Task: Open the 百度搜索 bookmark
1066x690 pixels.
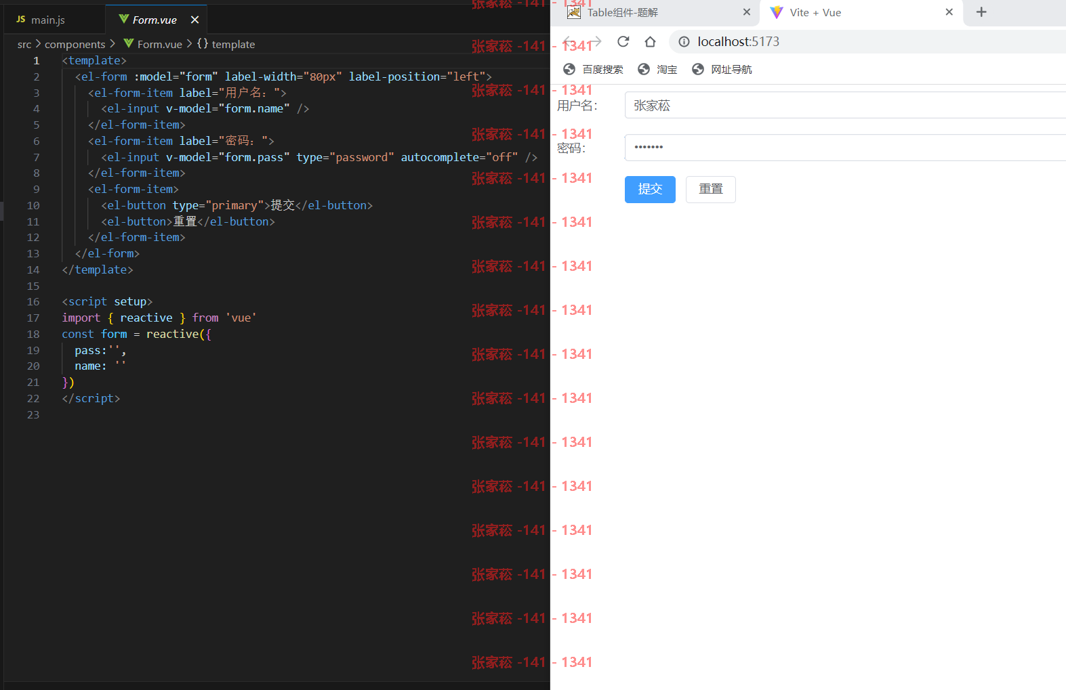Action: point(593,69)
